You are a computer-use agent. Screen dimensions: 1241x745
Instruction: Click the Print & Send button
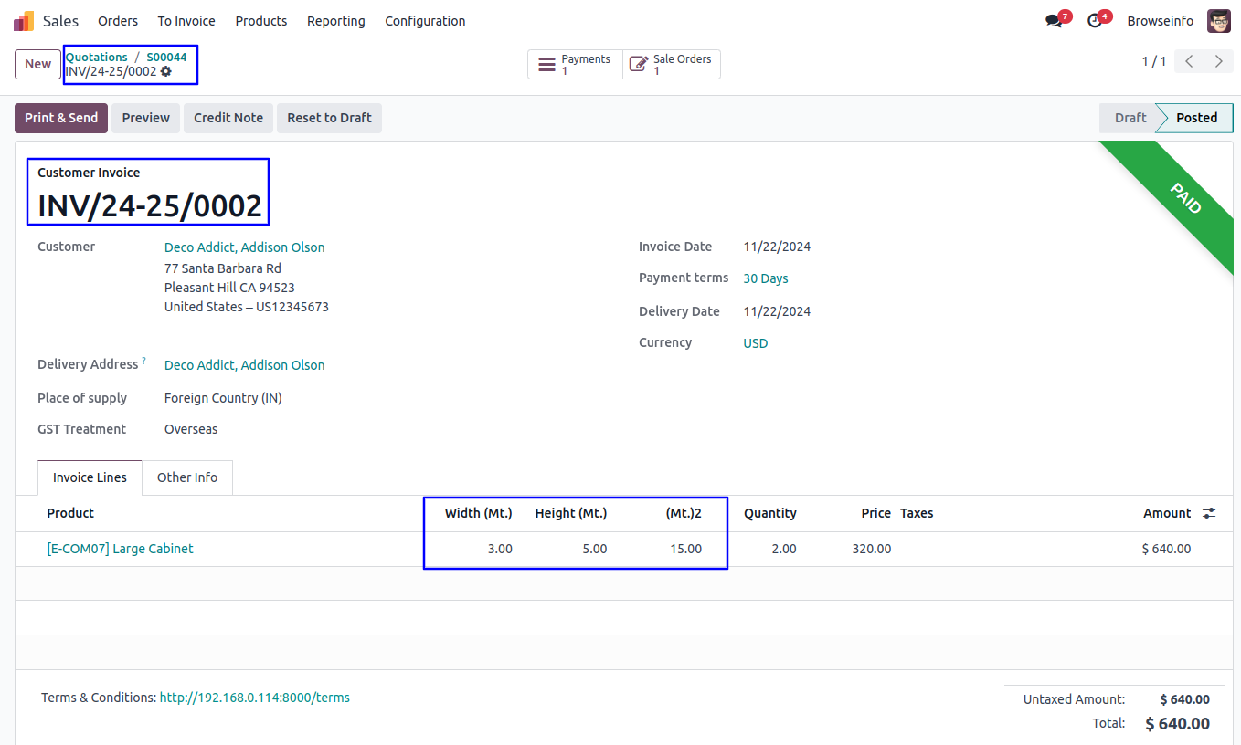click(61, 118)
